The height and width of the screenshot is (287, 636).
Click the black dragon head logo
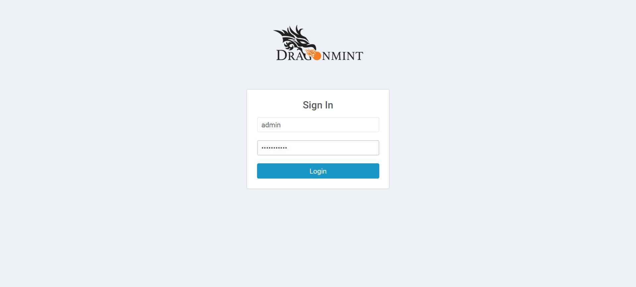tap(295, 39)
